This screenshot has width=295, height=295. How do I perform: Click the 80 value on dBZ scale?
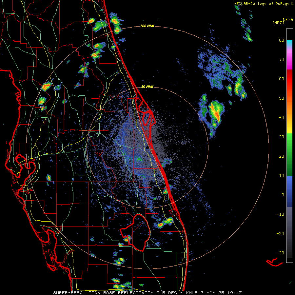282,40
